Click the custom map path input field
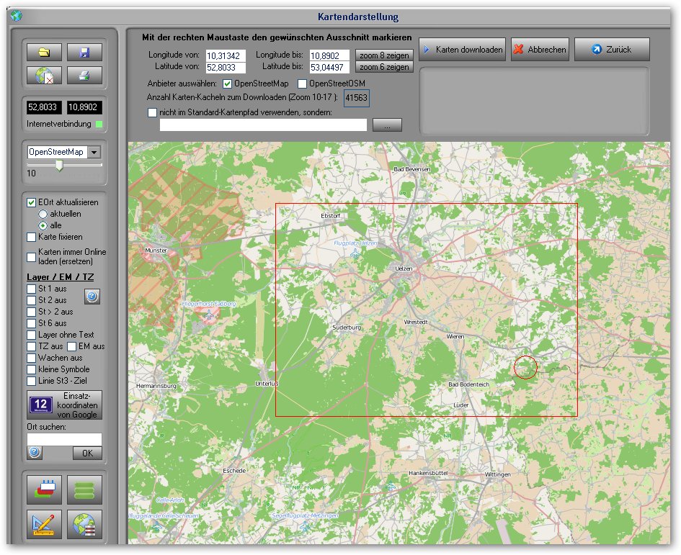The height and width of the screenshot is (555, 681). tap(263, 125)
